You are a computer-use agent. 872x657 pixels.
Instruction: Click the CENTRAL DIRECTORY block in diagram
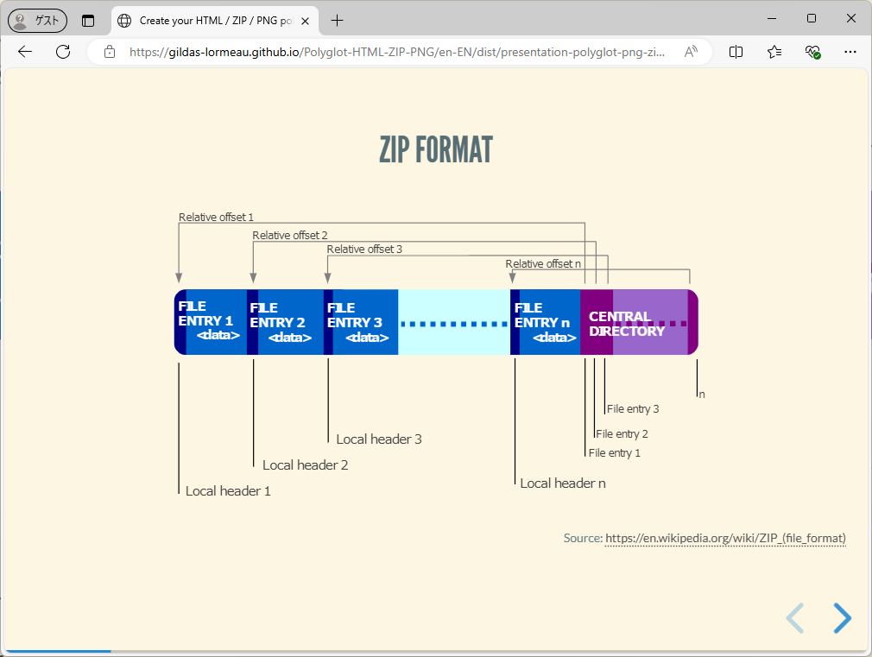click(x=628, y=322)
